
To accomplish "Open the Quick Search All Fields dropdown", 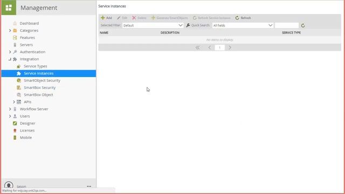I will click(243, 25).
